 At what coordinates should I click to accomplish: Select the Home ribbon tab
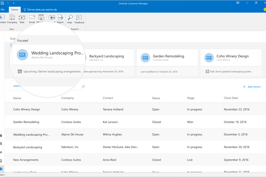pyautogui.click(x=15, y=10)
